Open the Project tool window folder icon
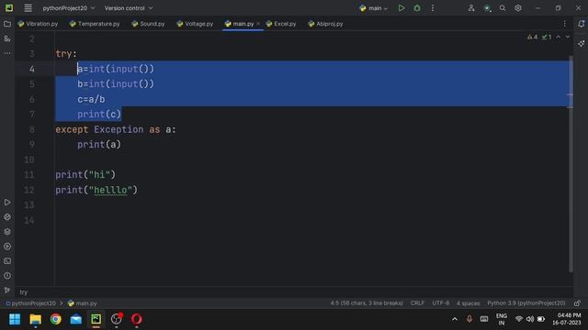Image resolution: width=588 pixels, height=330 pixels. tap(7, 24)
